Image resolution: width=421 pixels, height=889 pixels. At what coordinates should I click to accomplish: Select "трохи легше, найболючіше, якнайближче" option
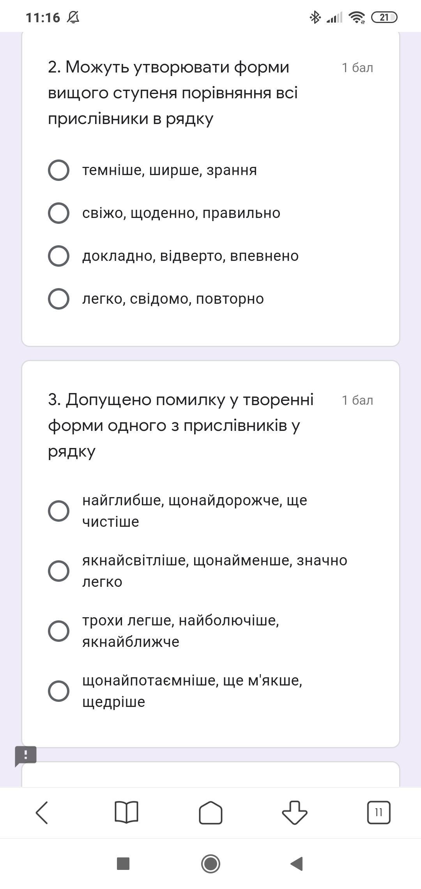[58, 631]
